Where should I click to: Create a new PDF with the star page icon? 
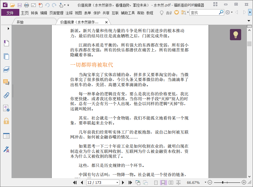(40, 5)
